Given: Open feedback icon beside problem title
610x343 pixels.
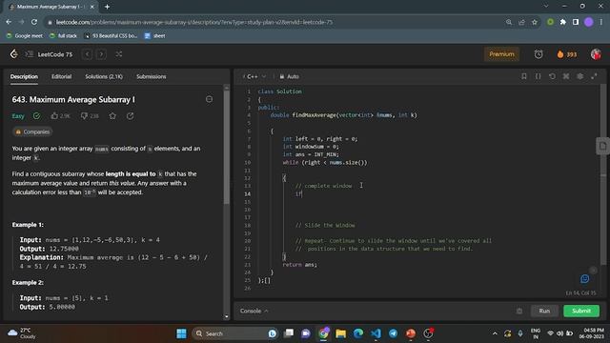Looking at the screenshot, I should (209, 99).
